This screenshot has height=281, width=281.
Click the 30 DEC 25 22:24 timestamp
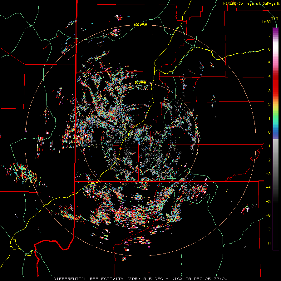[207, 279]
